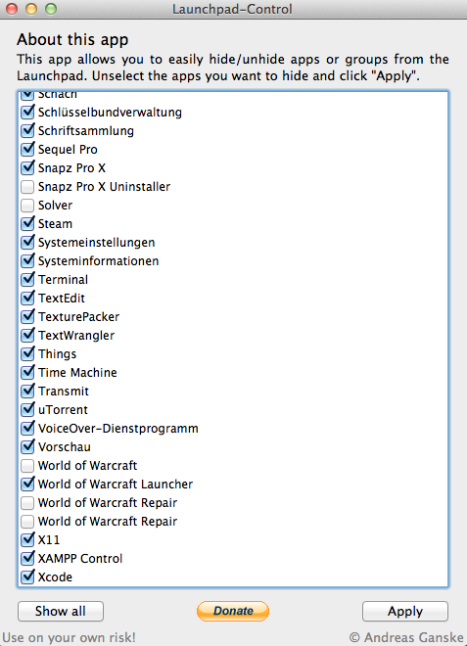Uncheck the Things checkbox
467x646 pixels.
point(27,354)
